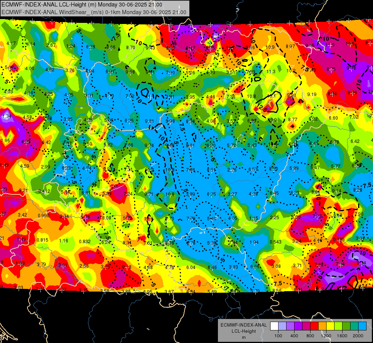The width and height of the screenshot is (373, 343).
Task: Click the lime yellow-green swatch in the legend
Action: point(338,326)
